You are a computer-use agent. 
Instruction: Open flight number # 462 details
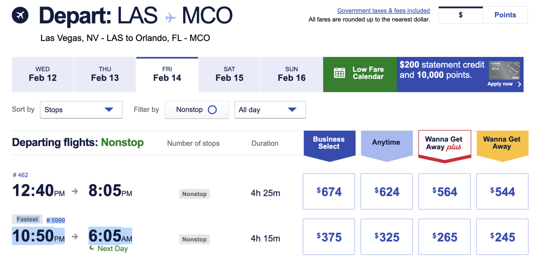coord(21,175)
